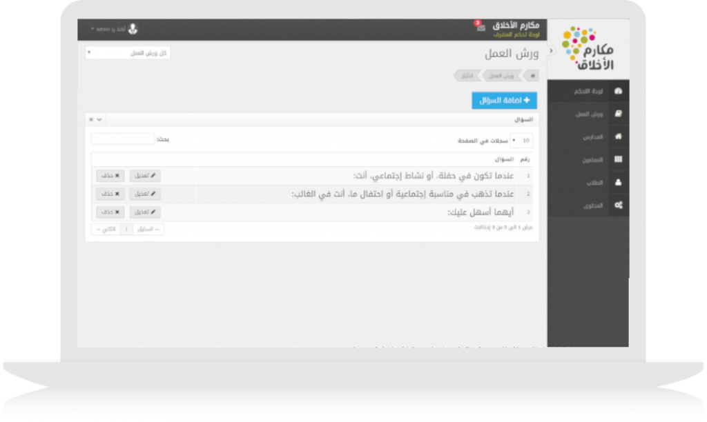
Task: Click حذف for question 2
Action: 110,194
